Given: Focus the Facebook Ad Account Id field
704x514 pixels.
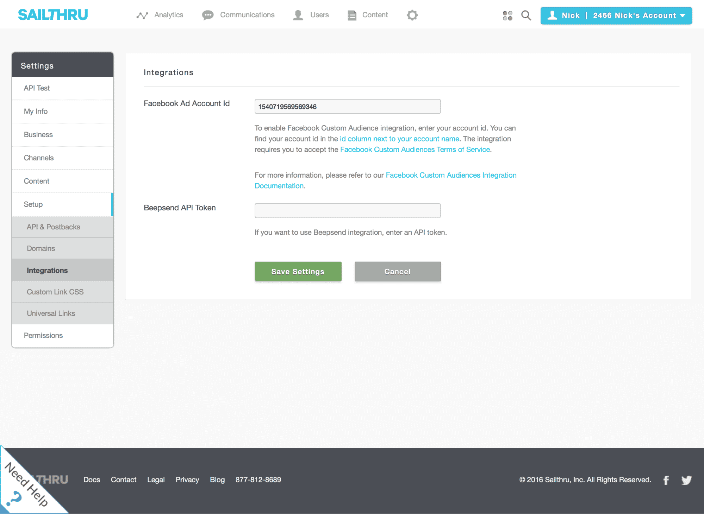Looking at the screenshot, I should point(347,107).
